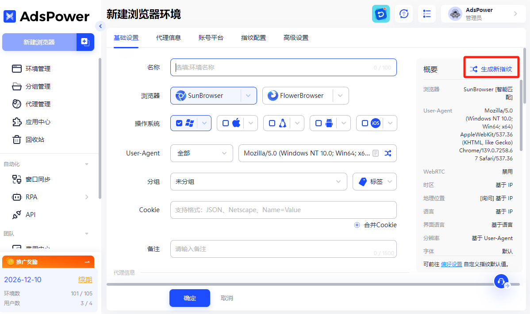Open the support headset floating button

coord(501,281)
